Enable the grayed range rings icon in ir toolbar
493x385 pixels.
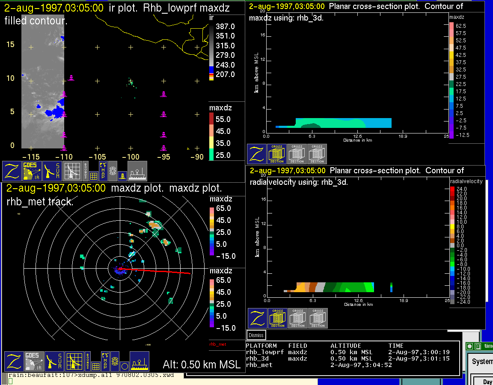[113, 171]
